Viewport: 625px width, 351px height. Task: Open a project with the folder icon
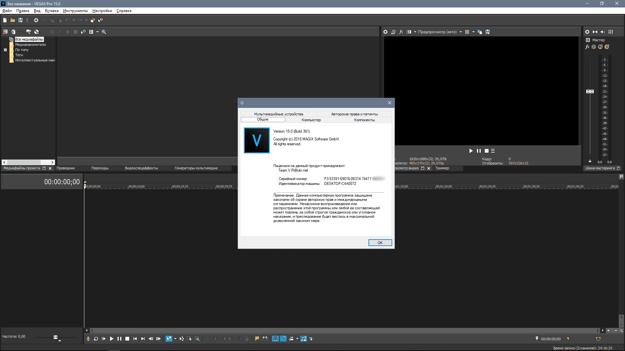13,20
